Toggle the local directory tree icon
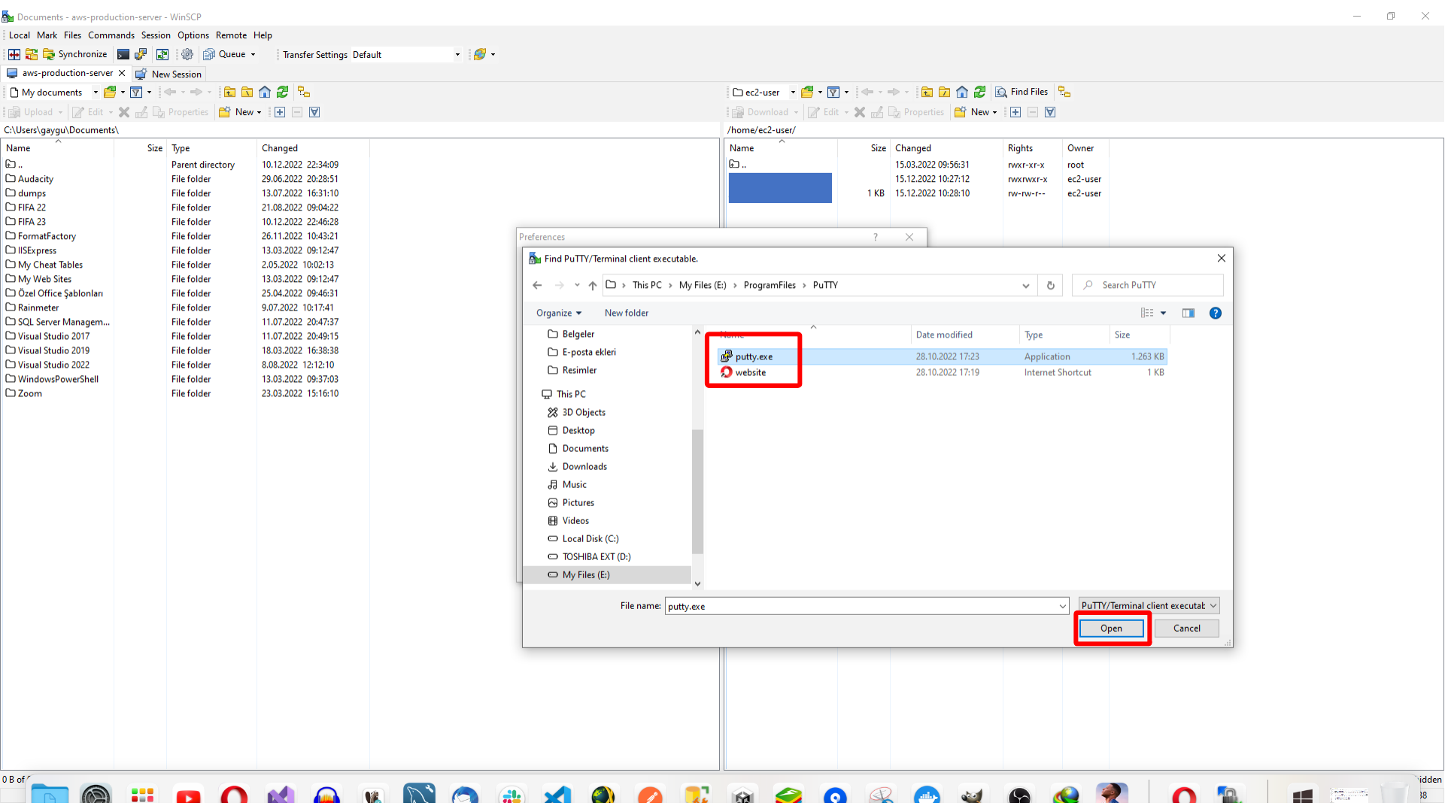Screen dimensions: 1445x812 304,92
